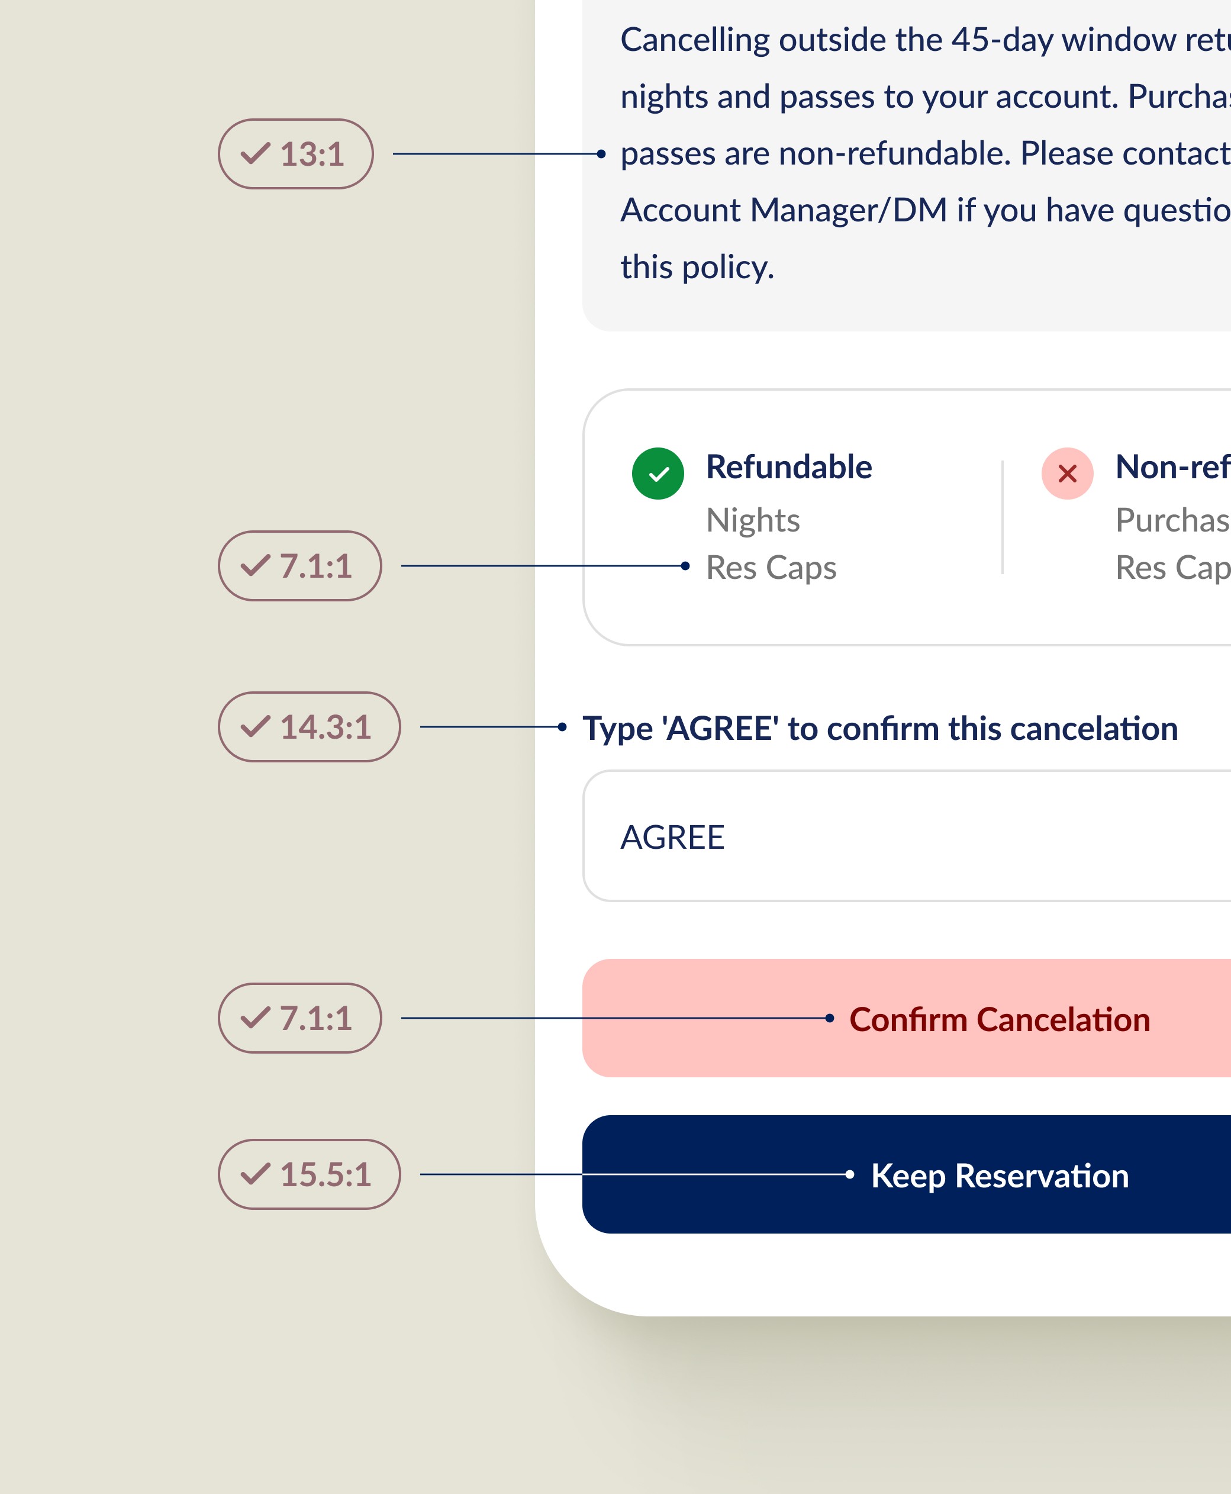Click the Keep Reservation button
The height and width of the screenshot is (1494, 1231).
(906, 1174)
